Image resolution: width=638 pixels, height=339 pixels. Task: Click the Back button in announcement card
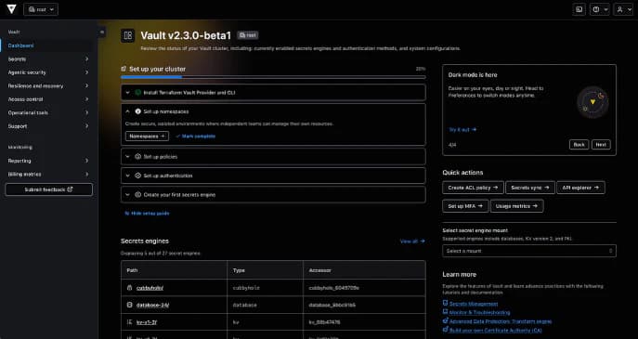(x=579, y=145)
